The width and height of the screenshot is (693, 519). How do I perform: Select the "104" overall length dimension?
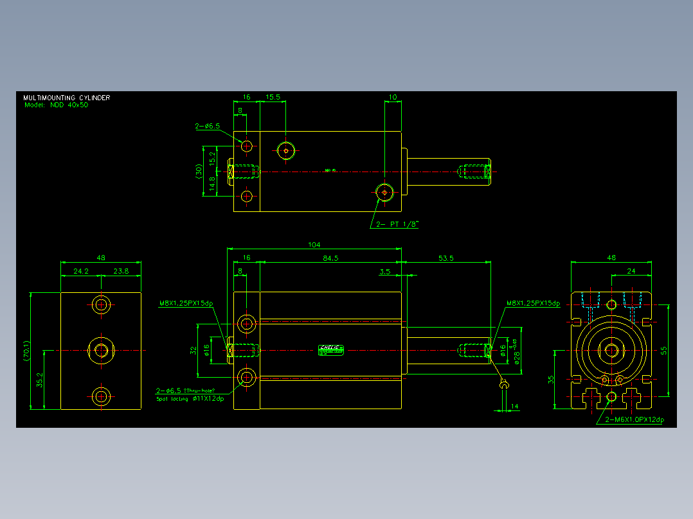click(x=314, y=245)
